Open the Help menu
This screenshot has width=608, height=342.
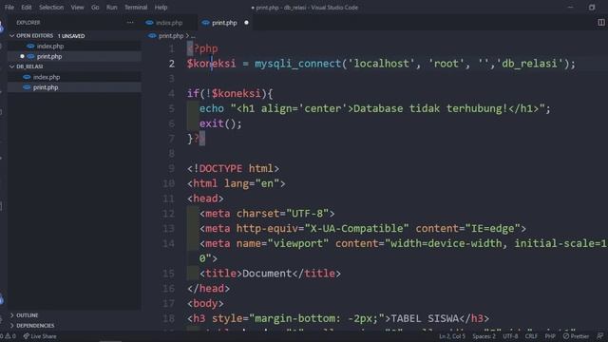pyautogui.click(x=161, y=8)
